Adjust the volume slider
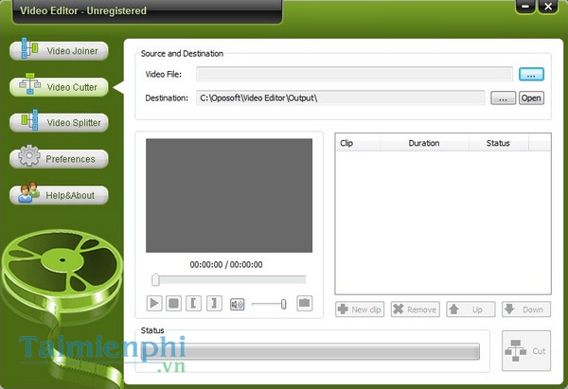This screenshot has width=568, height=389. (x=269, y=304)
